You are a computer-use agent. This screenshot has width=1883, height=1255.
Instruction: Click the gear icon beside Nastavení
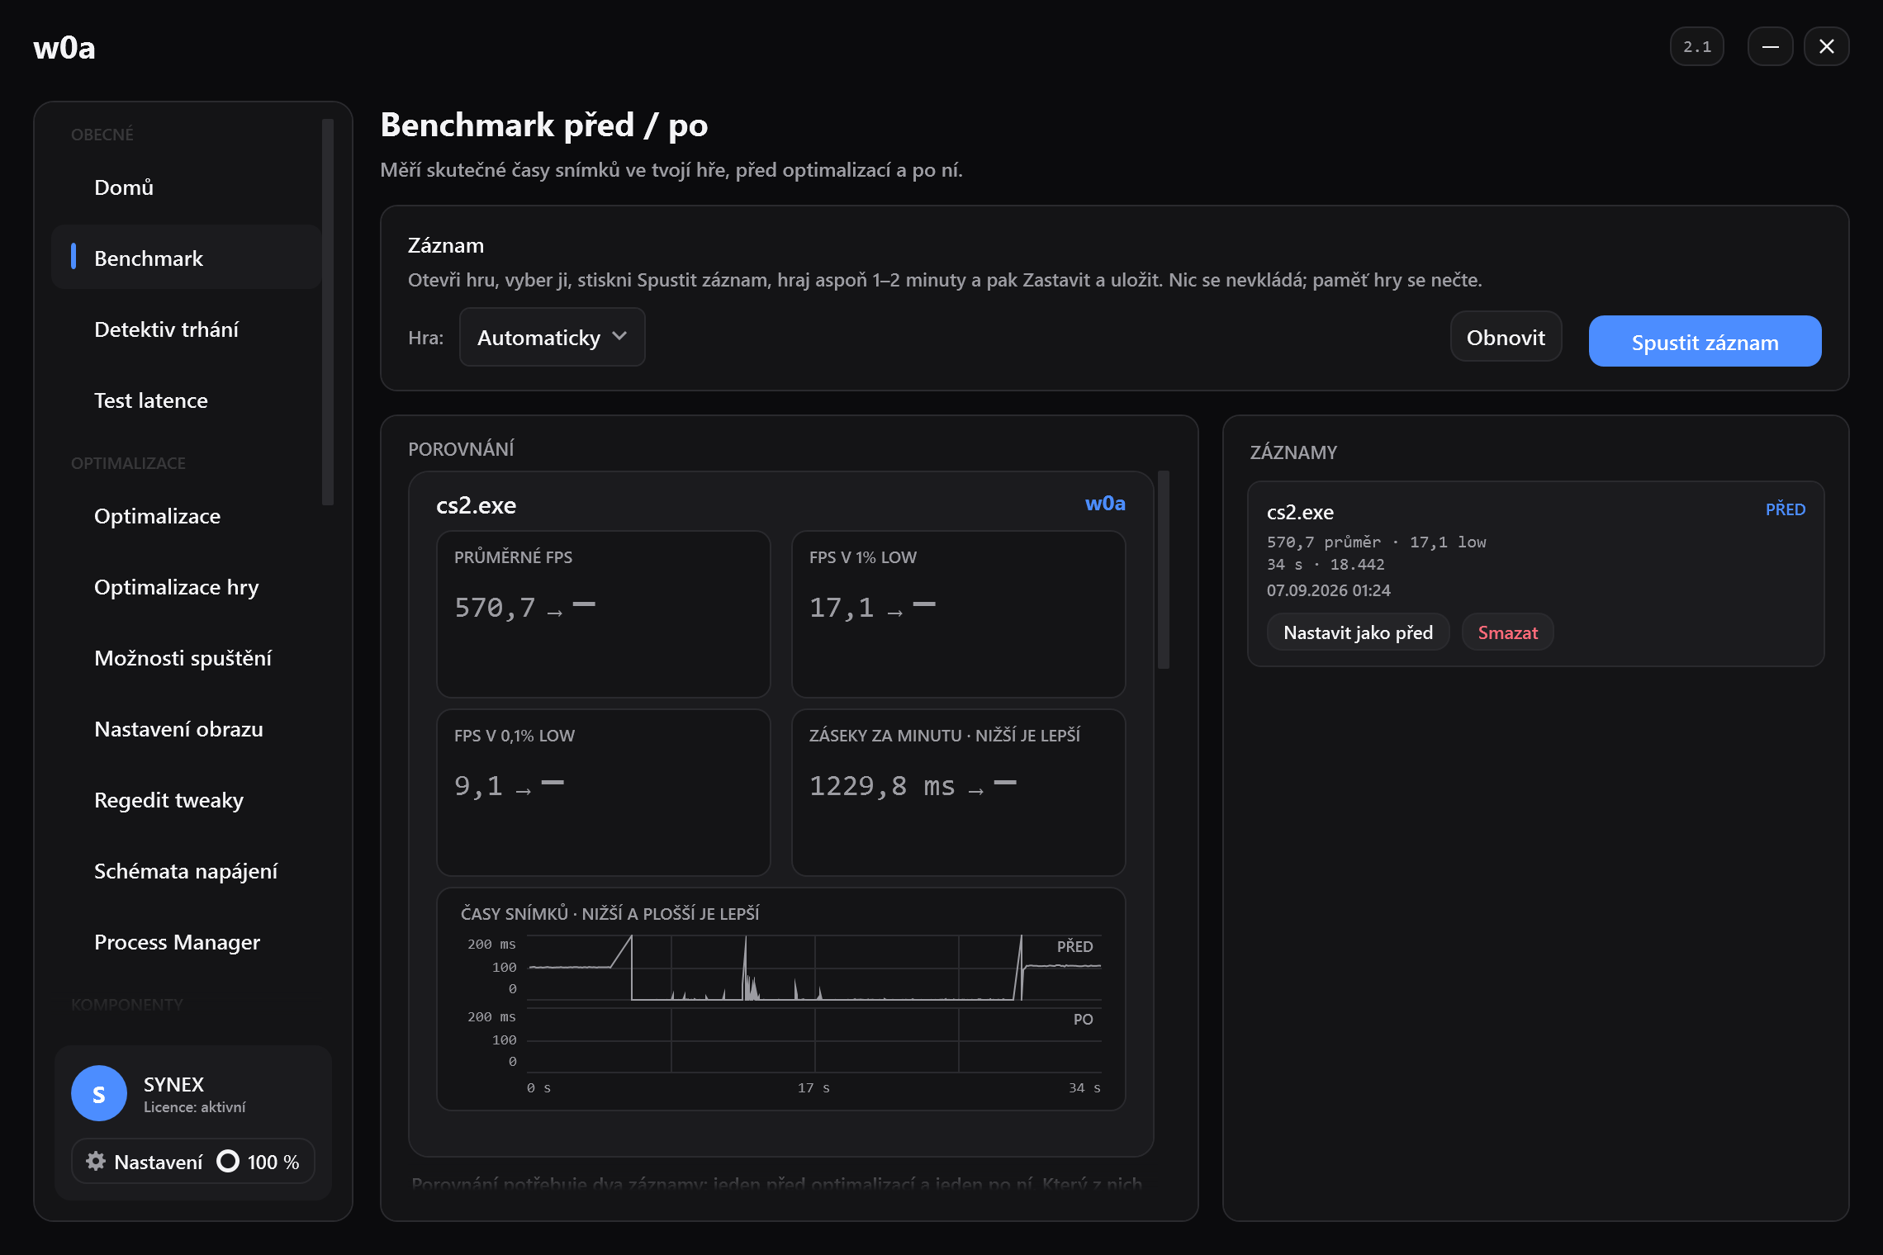point(96,1161)
